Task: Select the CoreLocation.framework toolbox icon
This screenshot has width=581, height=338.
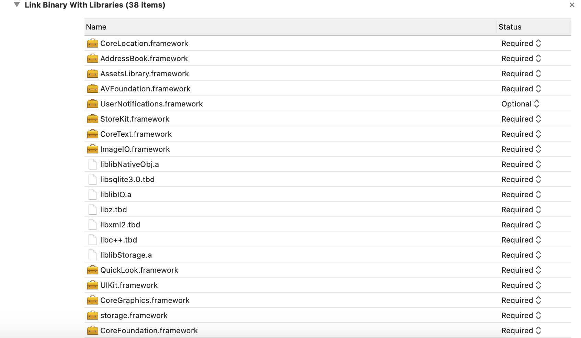Action: pos(92,43)
